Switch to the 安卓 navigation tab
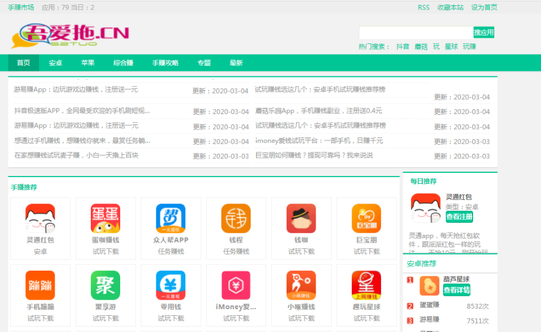The height and width of the screenshot is (332, 541). coord(55,63)
